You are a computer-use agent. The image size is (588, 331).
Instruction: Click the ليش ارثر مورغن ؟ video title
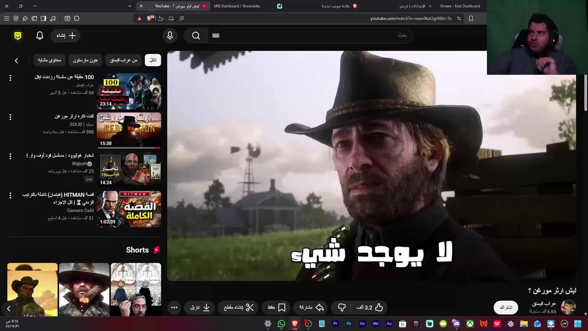(552, 291)
